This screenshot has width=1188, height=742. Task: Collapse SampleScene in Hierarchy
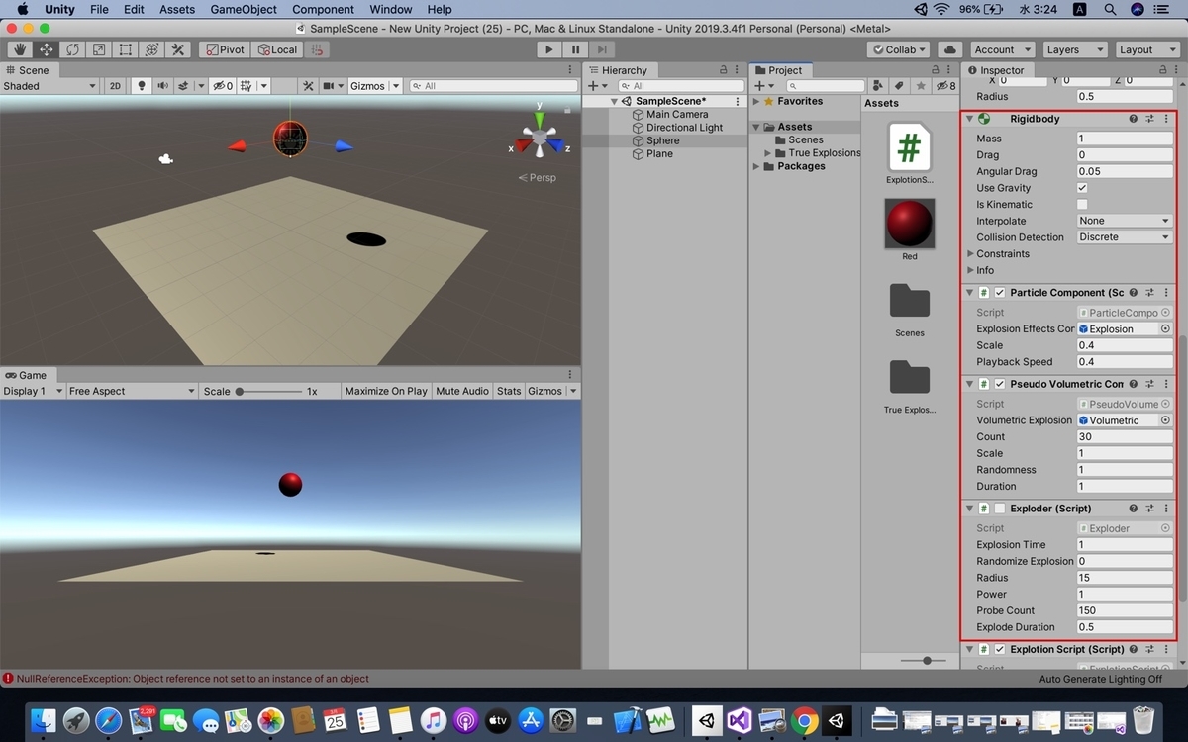tap(614, 101)
